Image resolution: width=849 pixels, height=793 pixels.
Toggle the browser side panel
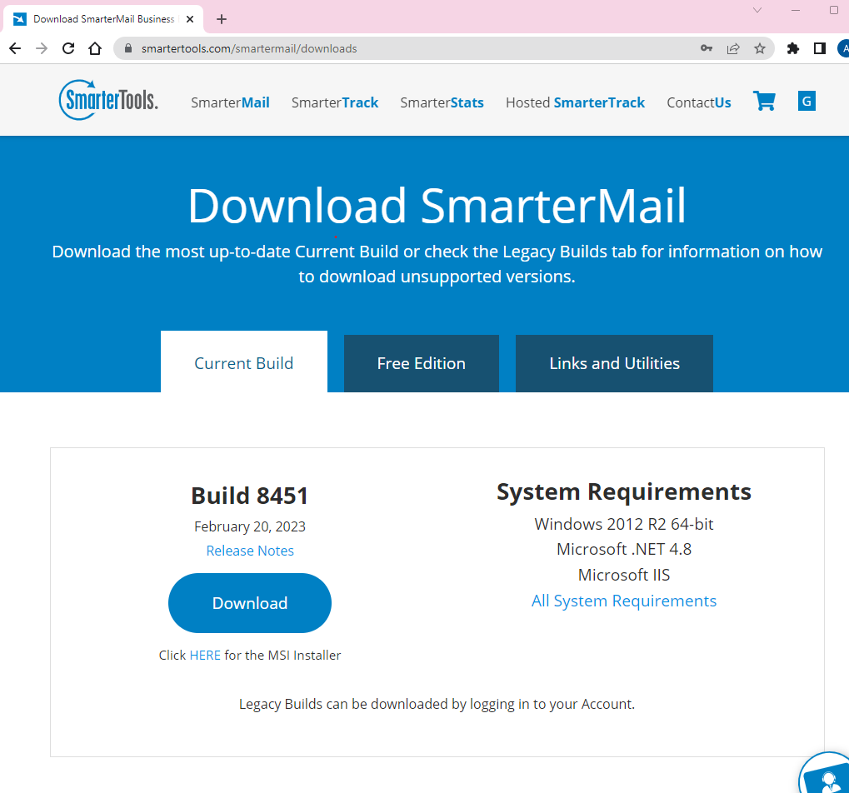[819, 48]
